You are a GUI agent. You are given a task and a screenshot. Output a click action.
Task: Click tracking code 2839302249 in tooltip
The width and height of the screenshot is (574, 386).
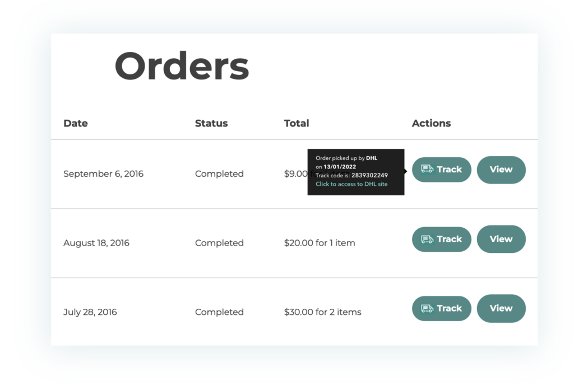click(369, 176)
